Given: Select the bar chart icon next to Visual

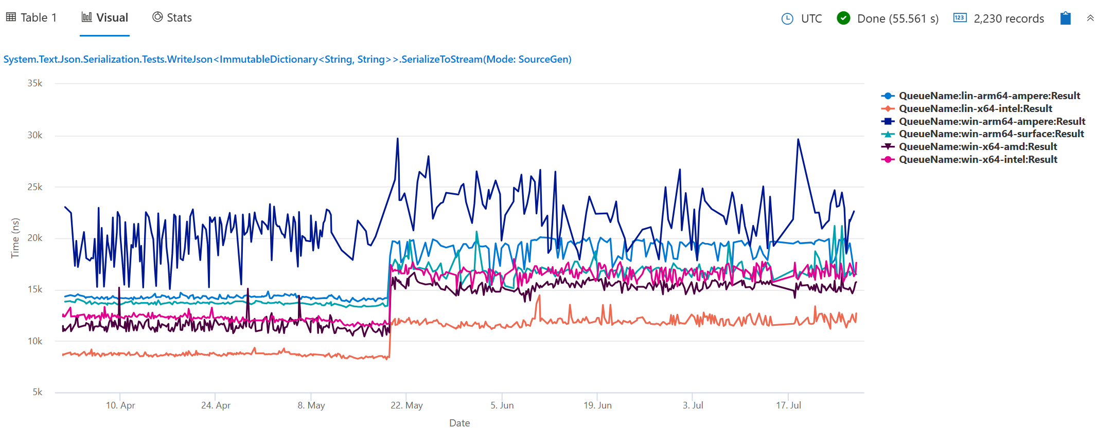Looking at the screenshot, I should coord(86,17).
